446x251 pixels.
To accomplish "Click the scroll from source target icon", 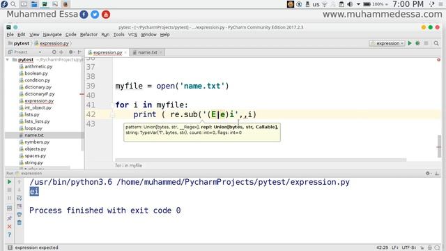I will (54, 52).
